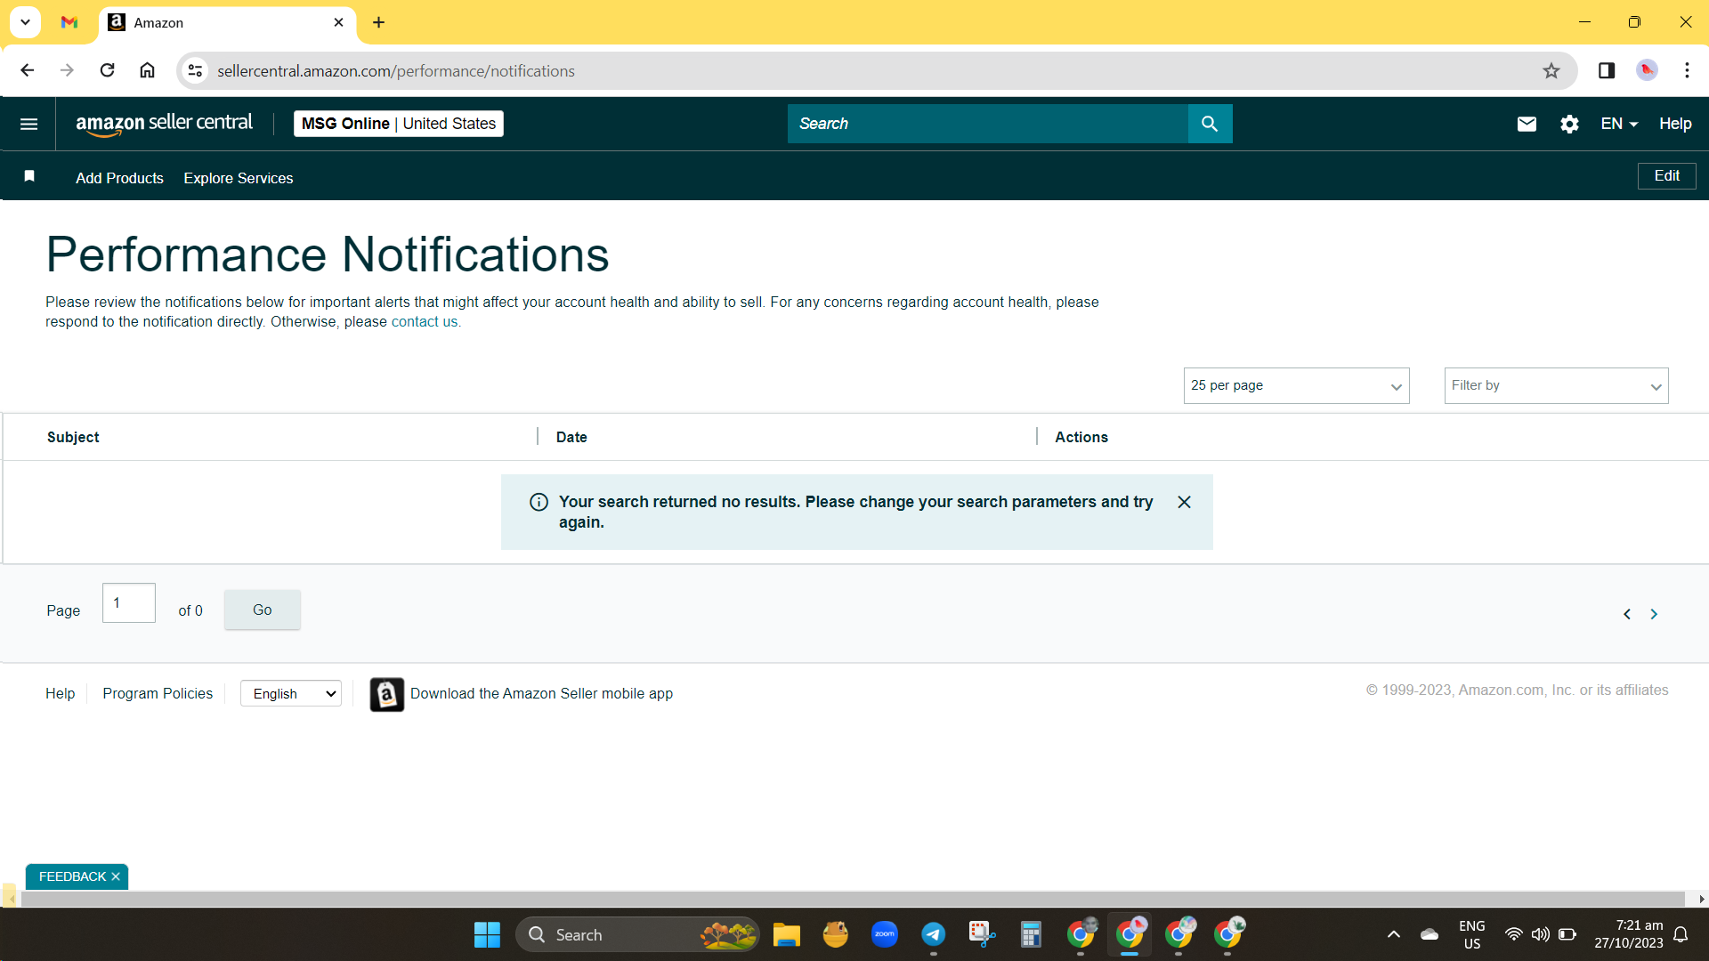1709x961 pixels.
Task: Open the English footer language selector
Action: (x=291, y=694)
